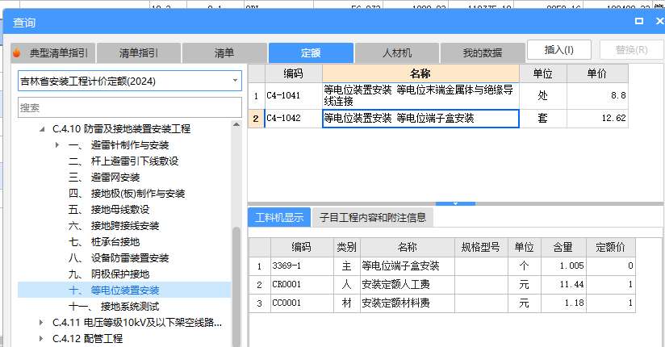This screenshot has width=665, height=347.
Task: Select 十一、接地系统测试 tree item
Action: click(114, 307)
